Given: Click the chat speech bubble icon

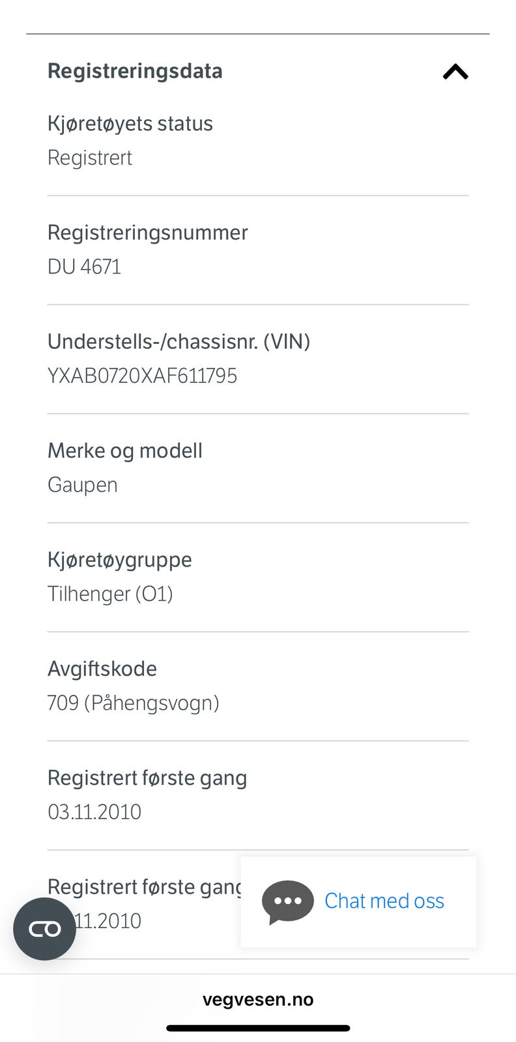Looking at the screenshot, I should click(287, 901).
